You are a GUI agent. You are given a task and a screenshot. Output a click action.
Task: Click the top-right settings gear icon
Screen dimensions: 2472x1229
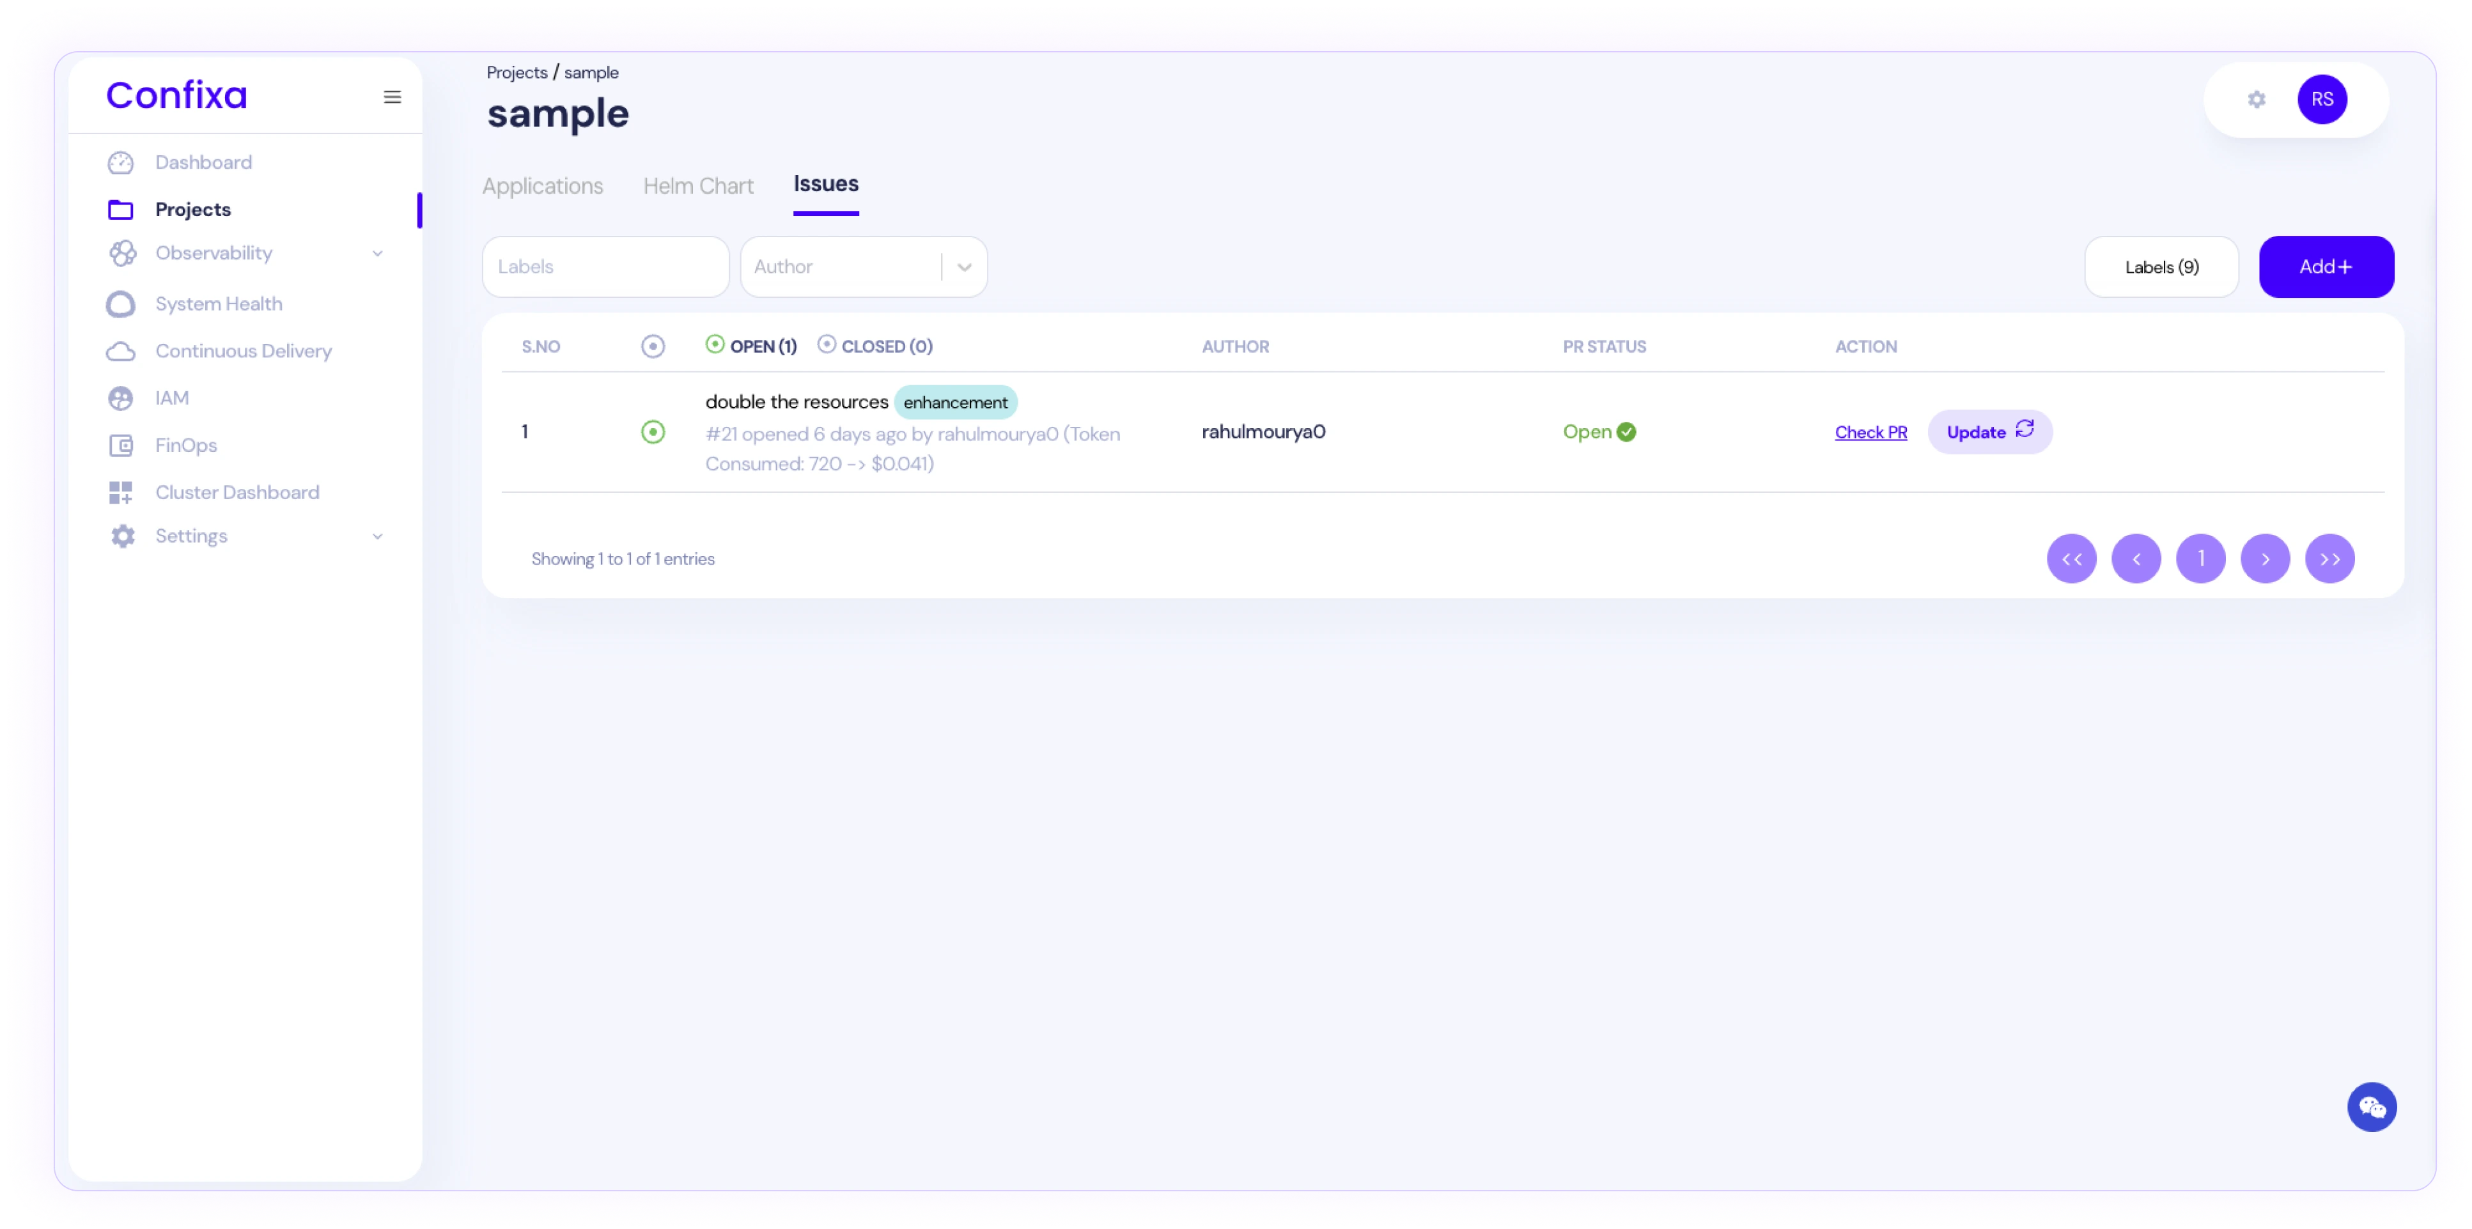[x=2256, y=100]
